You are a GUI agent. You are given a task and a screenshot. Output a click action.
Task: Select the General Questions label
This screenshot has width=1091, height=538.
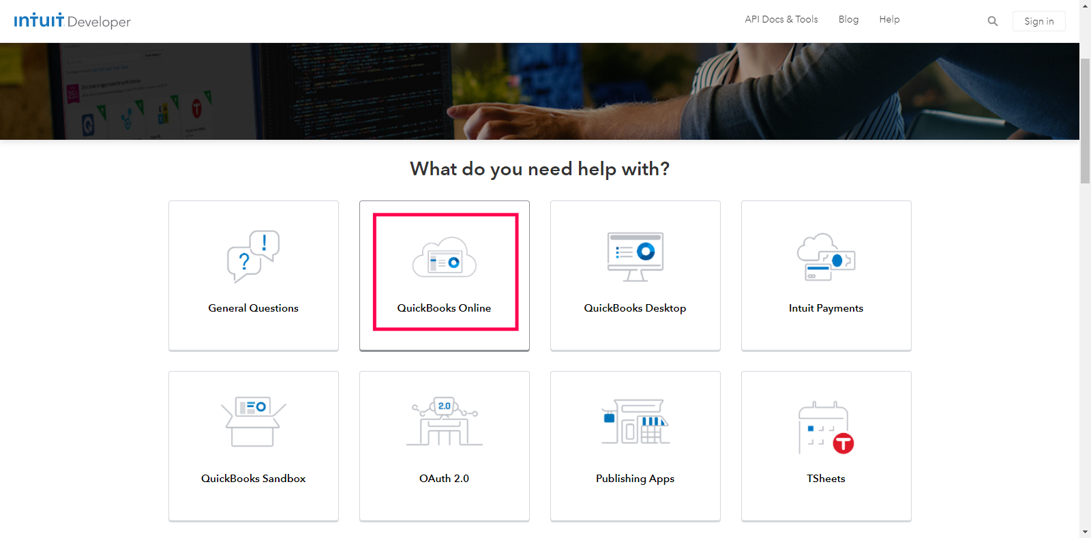tap(254, 308)
